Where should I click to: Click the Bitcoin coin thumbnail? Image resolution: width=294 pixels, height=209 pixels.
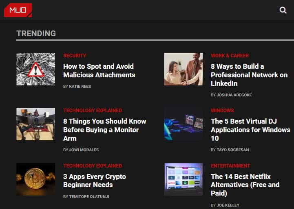pos(36,179)
